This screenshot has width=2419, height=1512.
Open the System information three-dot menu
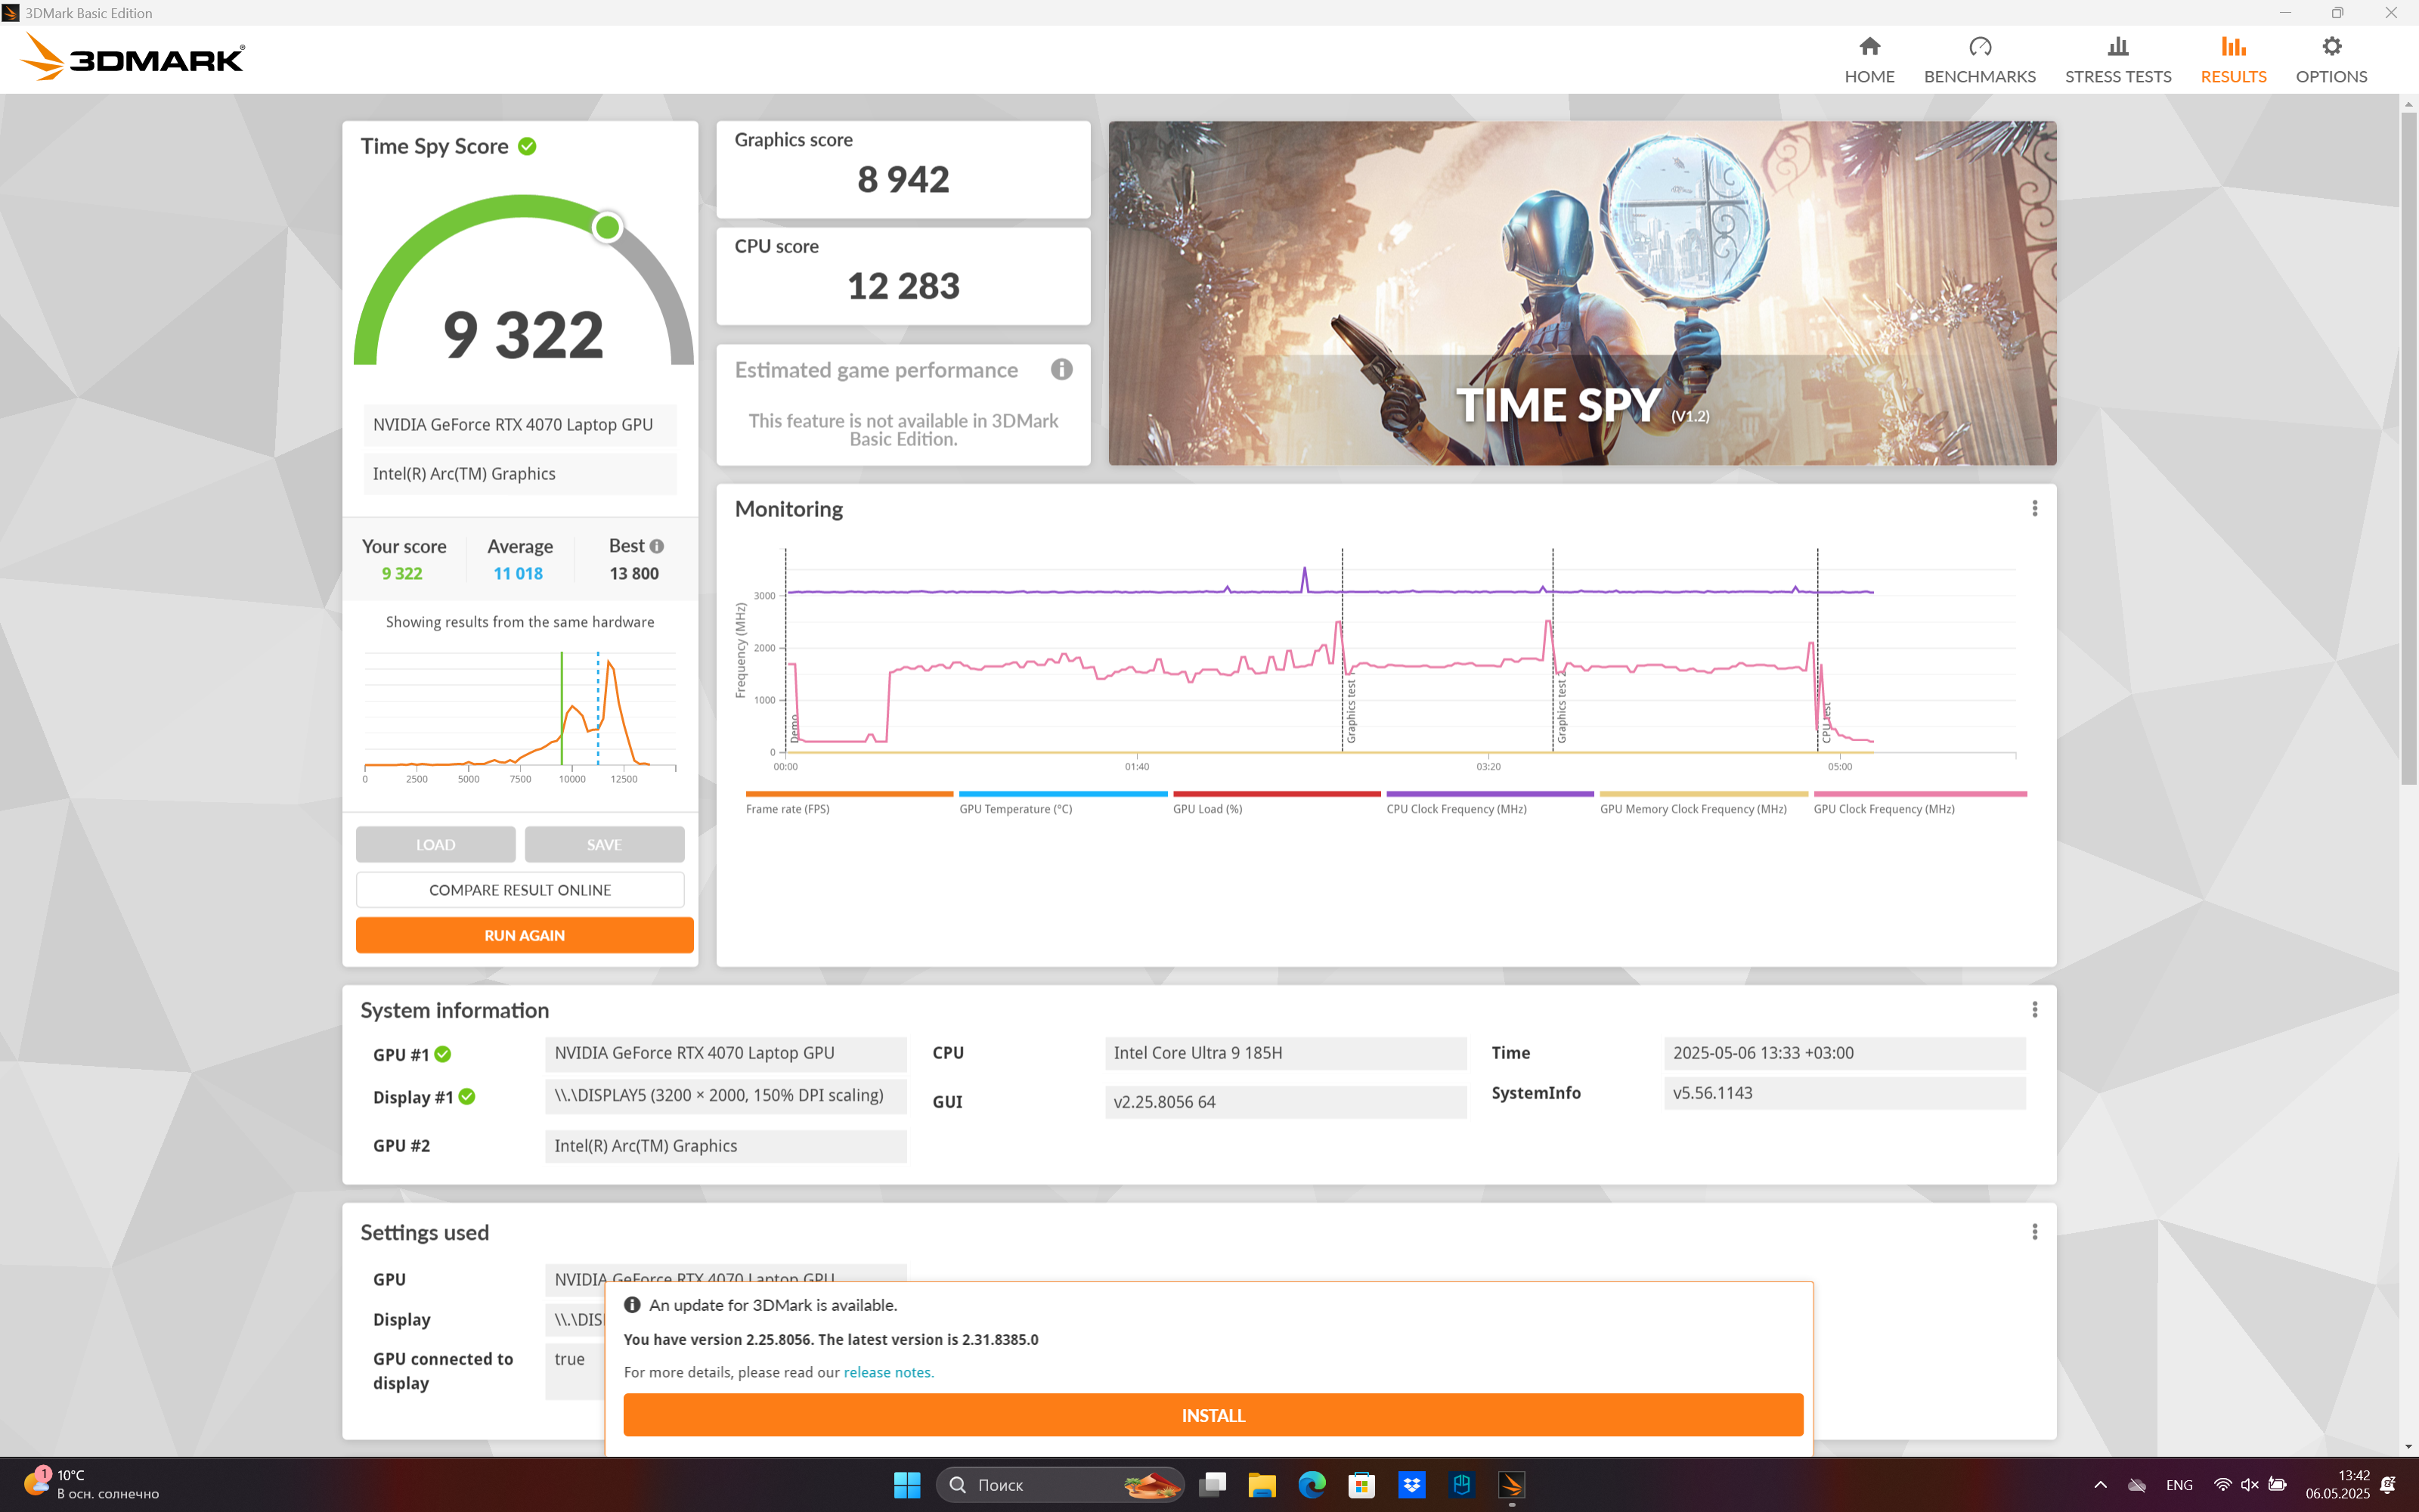[x=2034, y=1009]
